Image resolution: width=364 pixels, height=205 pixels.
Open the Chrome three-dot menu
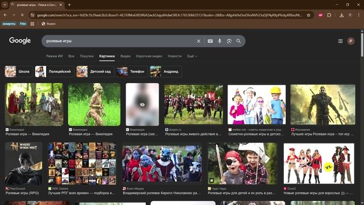tap(359, 15)
